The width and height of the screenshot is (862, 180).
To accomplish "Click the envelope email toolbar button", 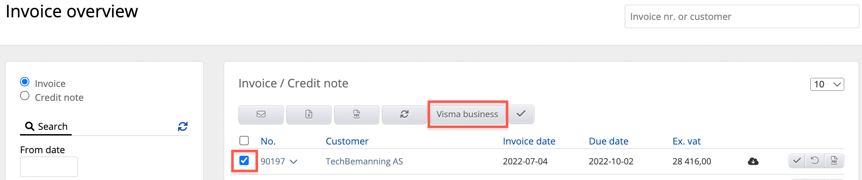I will tap(261, 114).
